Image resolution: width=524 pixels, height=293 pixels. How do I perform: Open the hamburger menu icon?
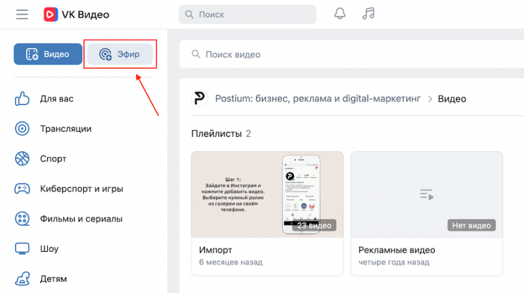[22, 14]
